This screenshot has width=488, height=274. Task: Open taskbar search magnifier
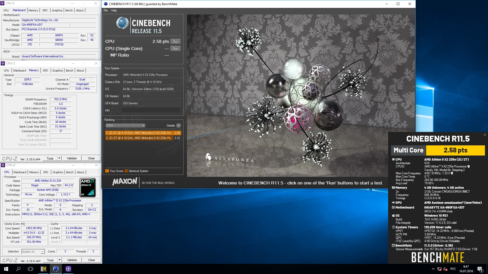[18, 269]
